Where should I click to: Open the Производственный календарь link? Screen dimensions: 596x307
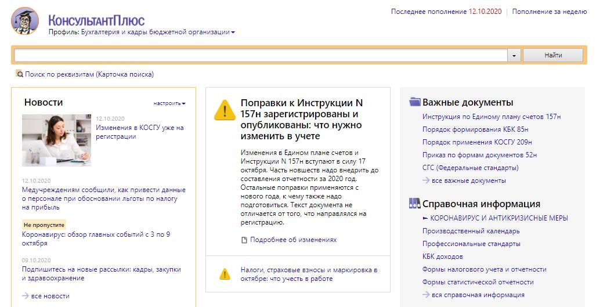click(x=471, y=231)
